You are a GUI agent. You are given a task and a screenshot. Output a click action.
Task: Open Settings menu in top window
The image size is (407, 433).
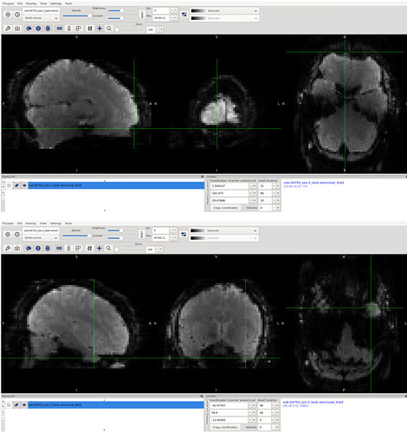[x=56, y=3]
